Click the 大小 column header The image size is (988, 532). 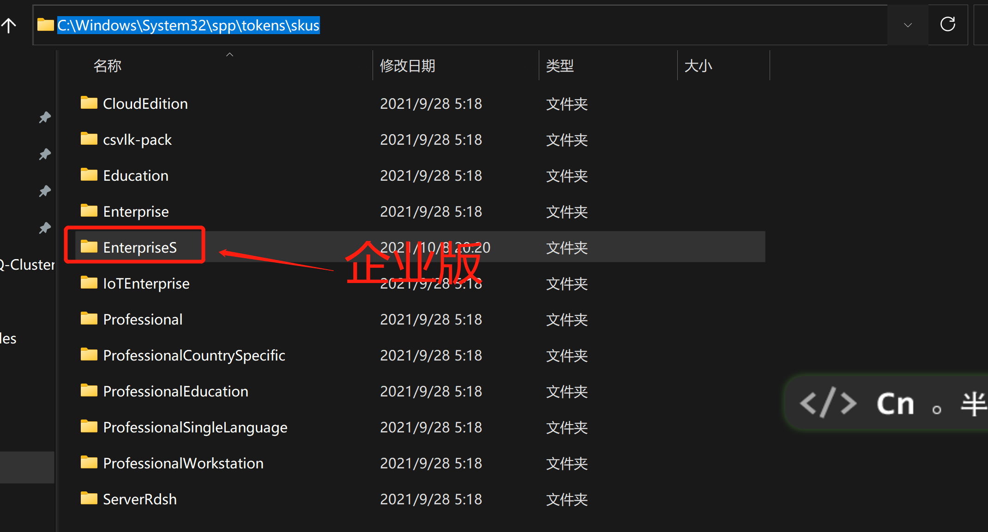pos(698,66)
